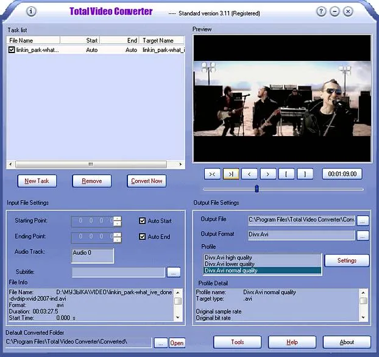Set end mark with ']' button
Viewport: 379px width, 357px height.
click(x=305, y=174)
